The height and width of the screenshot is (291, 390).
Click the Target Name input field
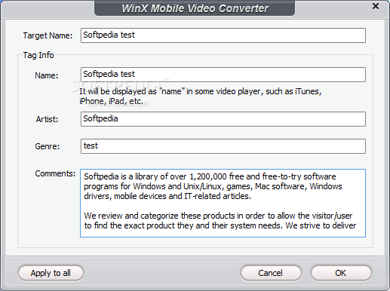click(223, 35)
